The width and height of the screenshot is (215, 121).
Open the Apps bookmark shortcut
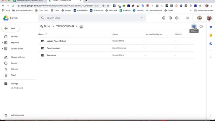click(6, 10)
